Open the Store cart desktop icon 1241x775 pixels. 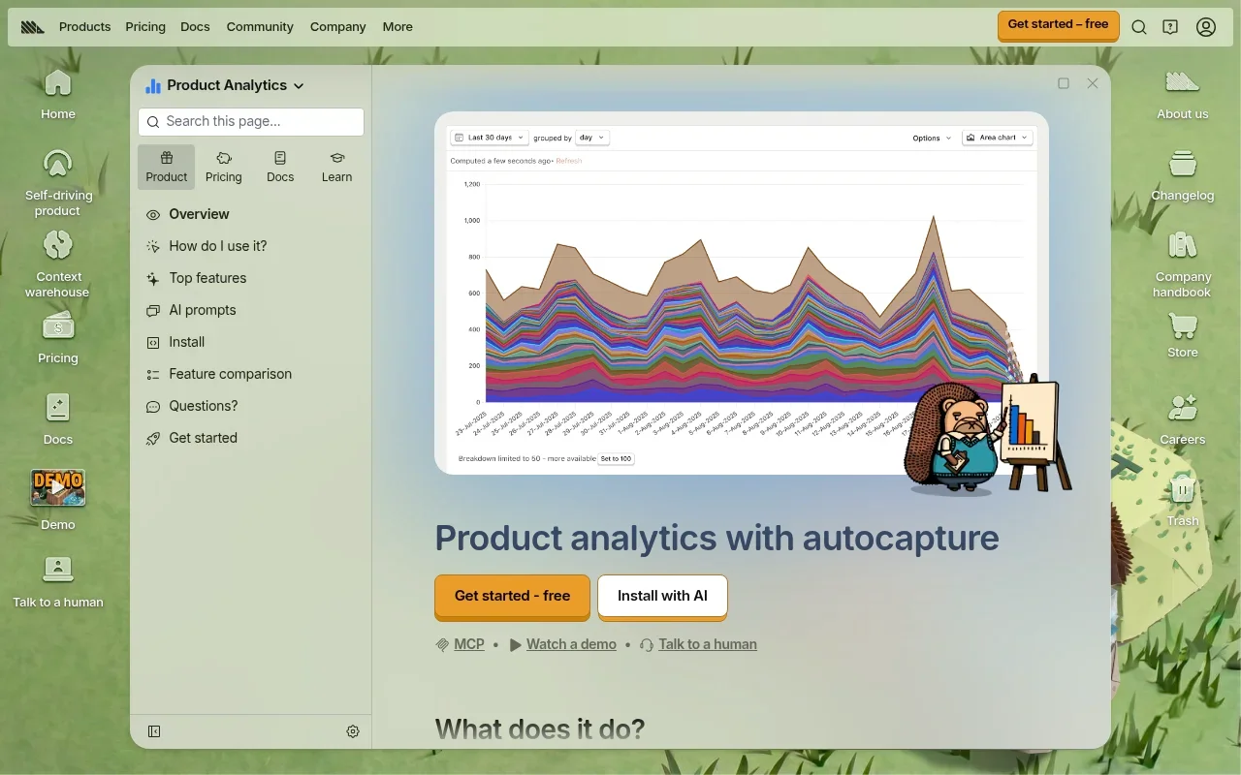pos(1183,336)
